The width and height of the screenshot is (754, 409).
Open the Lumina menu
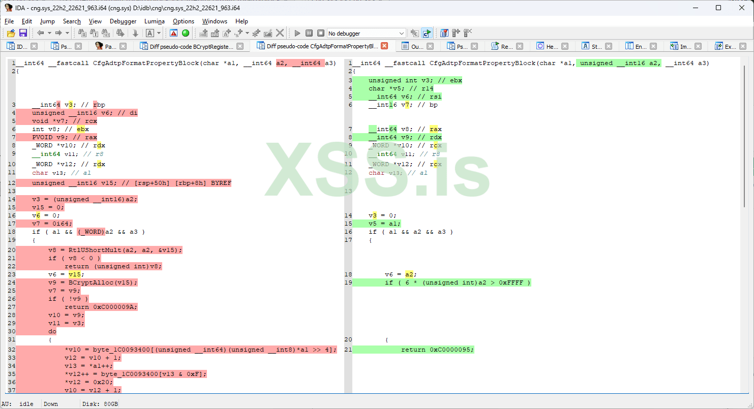tap(154, 21)
